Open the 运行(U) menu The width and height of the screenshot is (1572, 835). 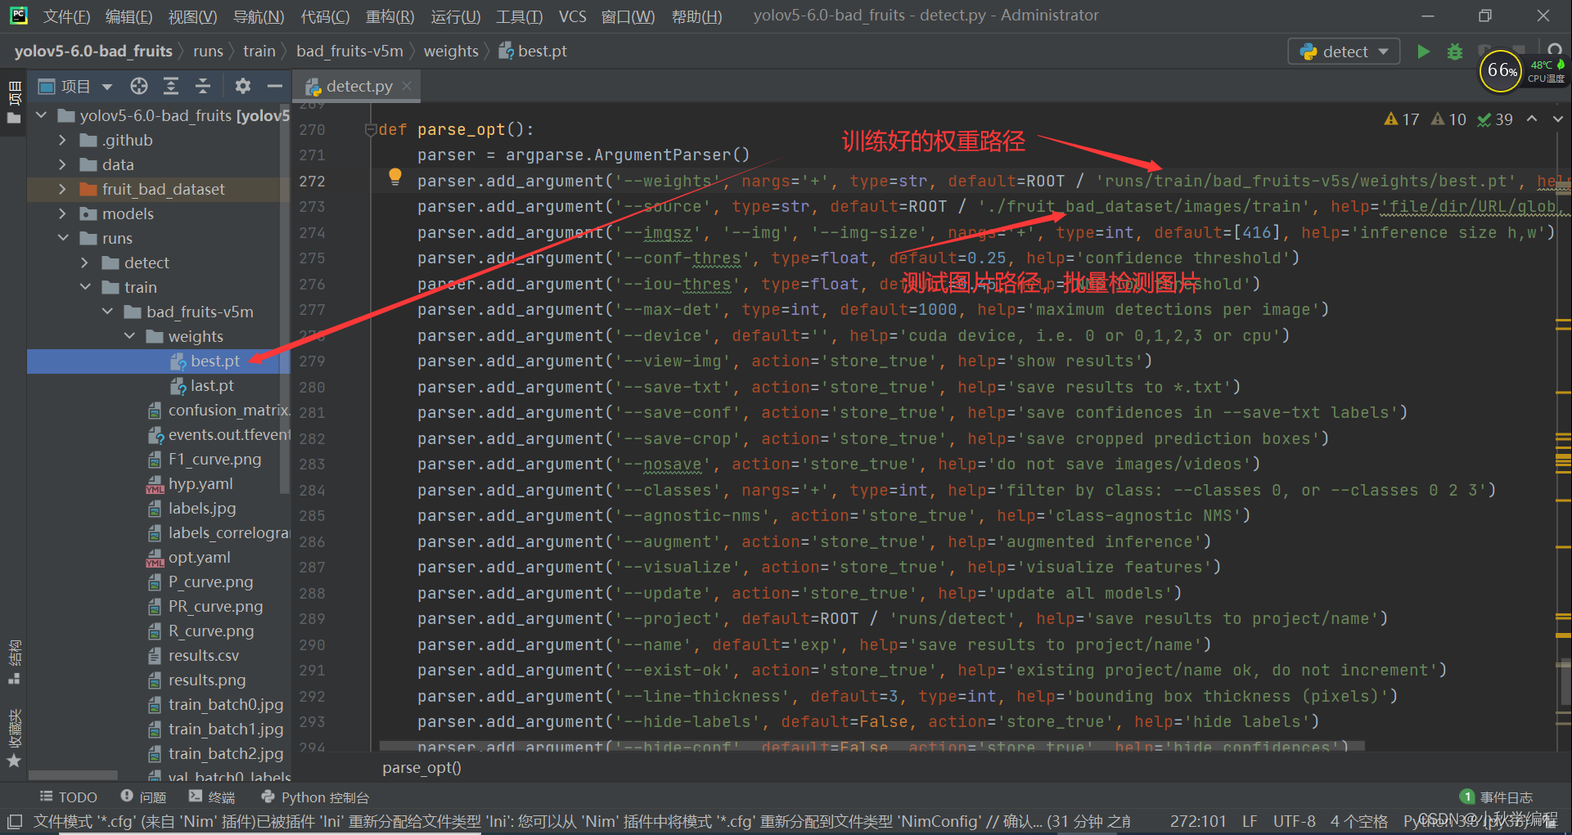click(x=456, y=16)
